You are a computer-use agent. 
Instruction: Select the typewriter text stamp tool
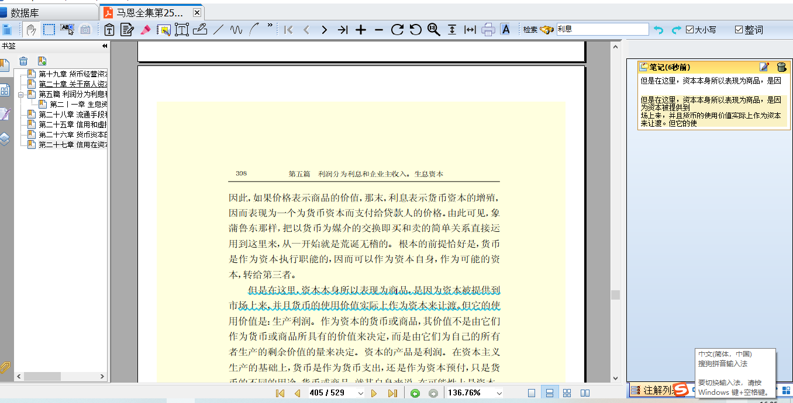click(109, 29)
